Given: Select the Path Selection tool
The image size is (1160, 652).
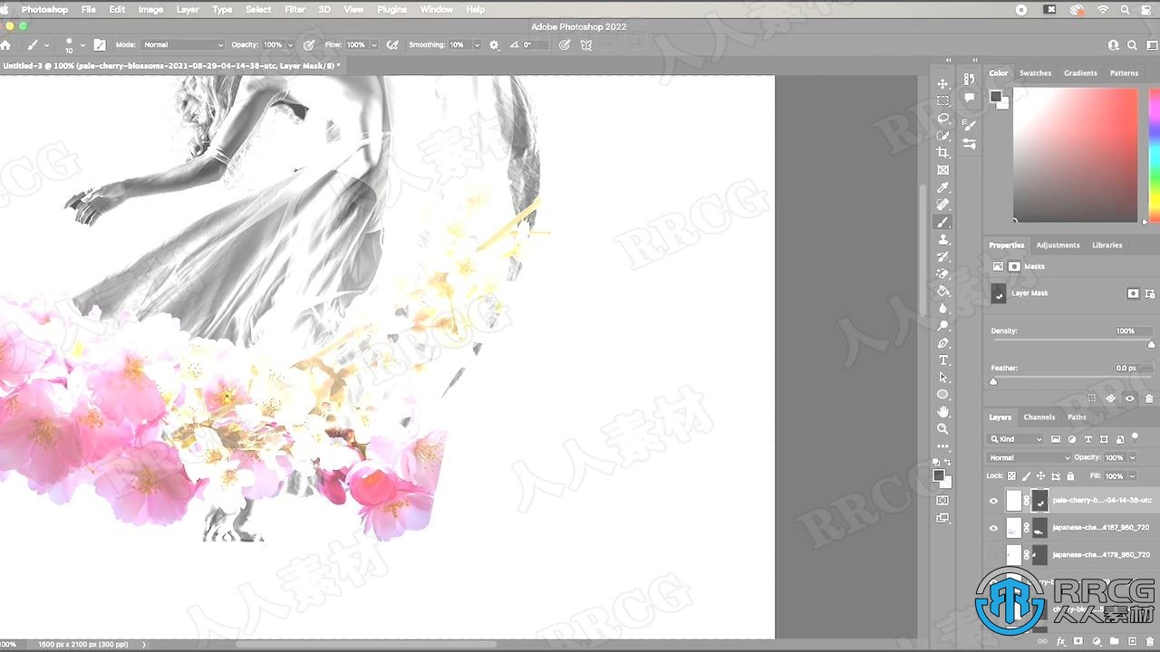Looking at the screenshot, I should click(942, 378).
